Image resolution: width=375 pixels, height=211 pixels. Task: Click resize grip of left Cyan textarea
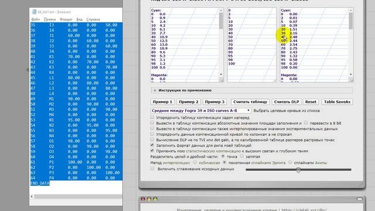coord(221,80)
